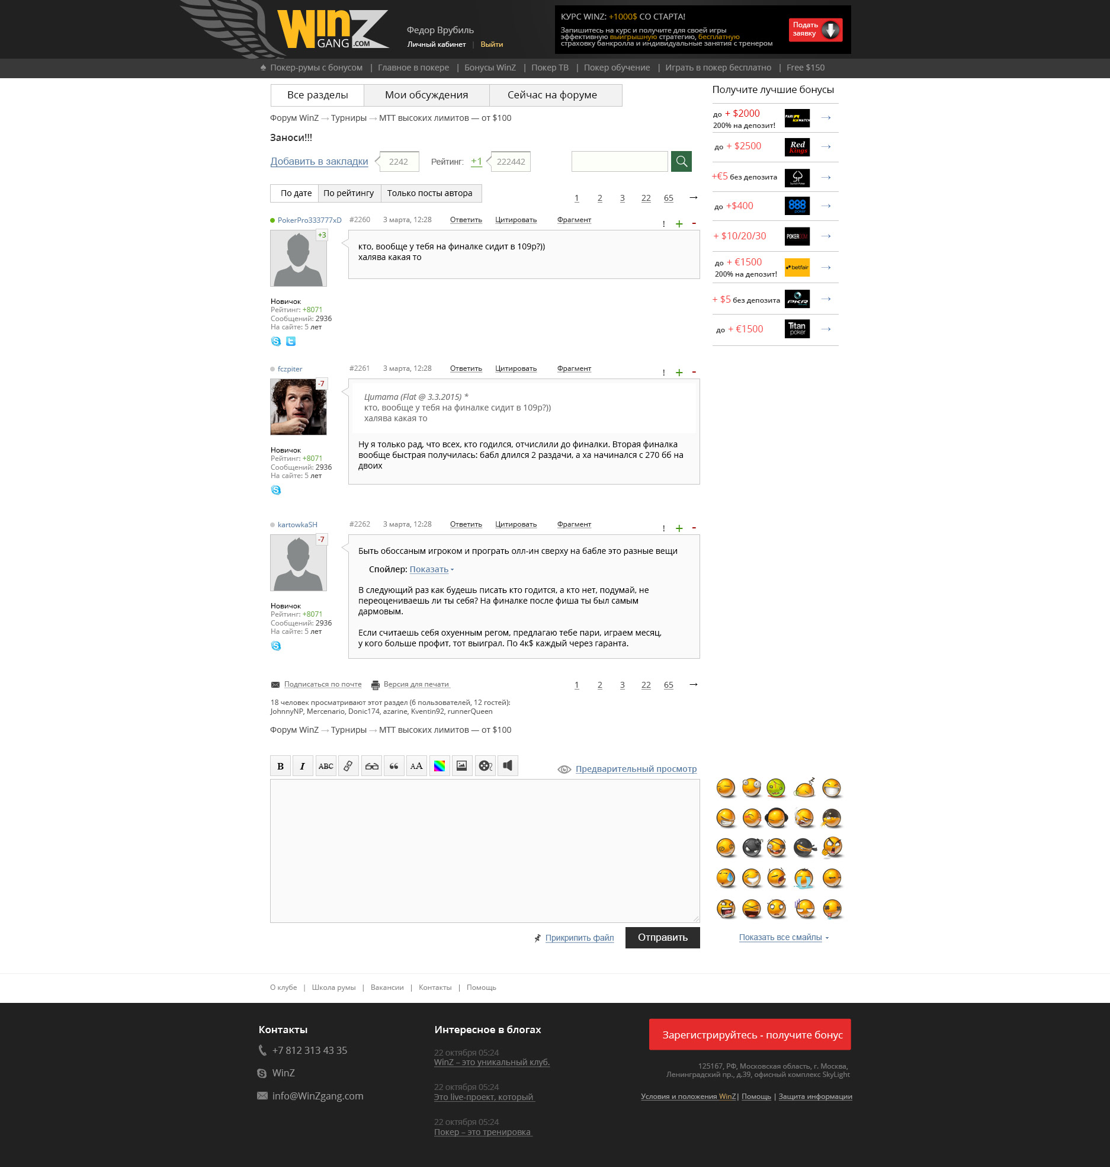Image resolution: width=1110 pixels, height=1167 pixels.
Task: Click 'Цитировать' on post #2261
Action: pyautogui.click(x=516, y=368)
